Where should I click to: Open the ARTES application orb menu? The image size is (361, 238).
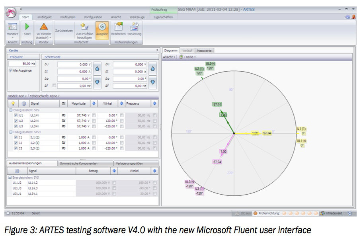point(11,12)
